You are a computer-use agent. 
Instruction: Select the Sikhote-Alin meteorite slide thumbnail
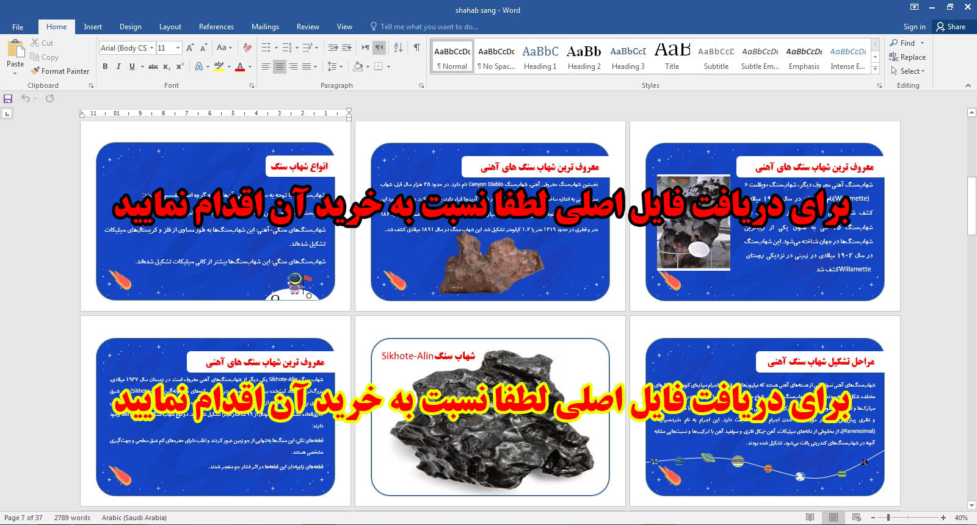point(490,417)
